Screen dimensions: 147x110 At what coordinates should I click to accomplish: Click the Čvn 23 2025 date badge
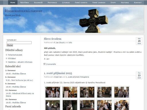click(x=139, y=75)
